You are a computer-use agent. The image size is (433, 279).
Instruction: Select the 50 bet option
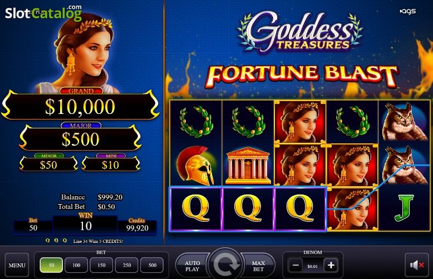coord(51,265)
